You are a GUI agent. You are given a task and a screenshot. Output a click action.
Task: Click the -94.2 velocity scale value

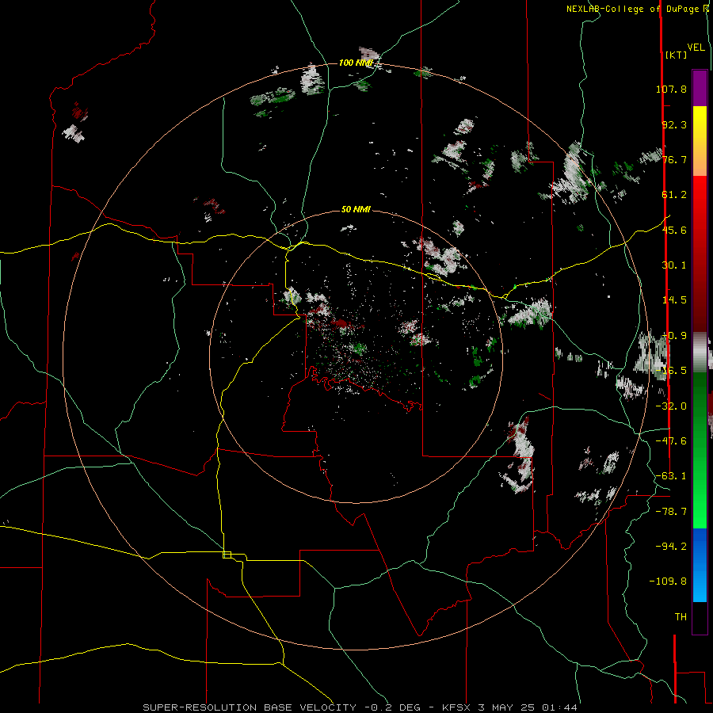[x=671, y=547]
